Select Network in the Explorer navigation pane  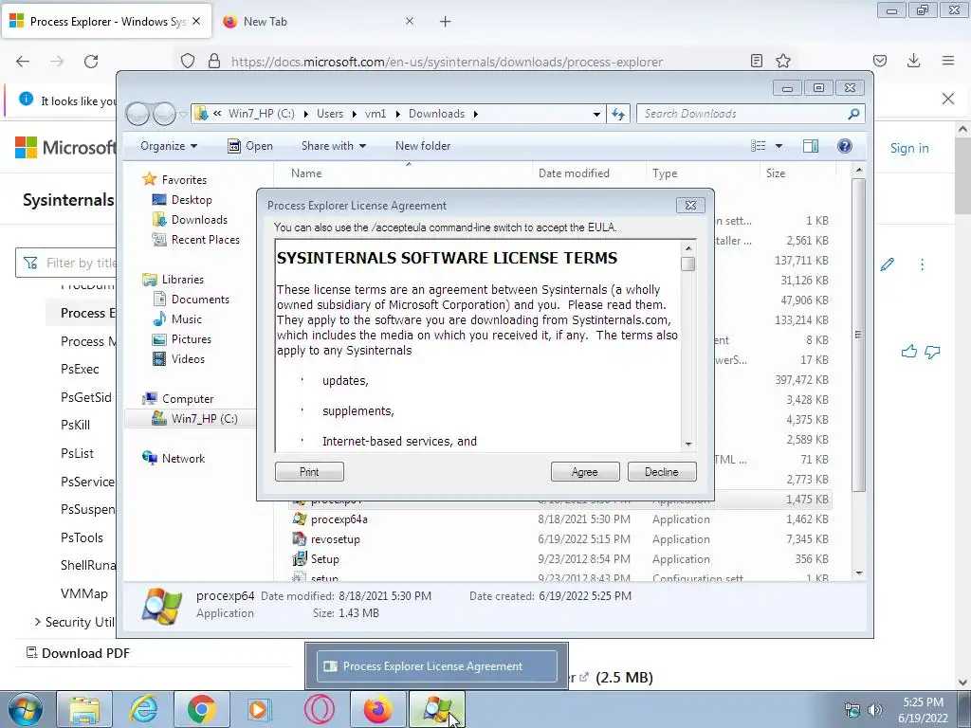pos(183,459)
